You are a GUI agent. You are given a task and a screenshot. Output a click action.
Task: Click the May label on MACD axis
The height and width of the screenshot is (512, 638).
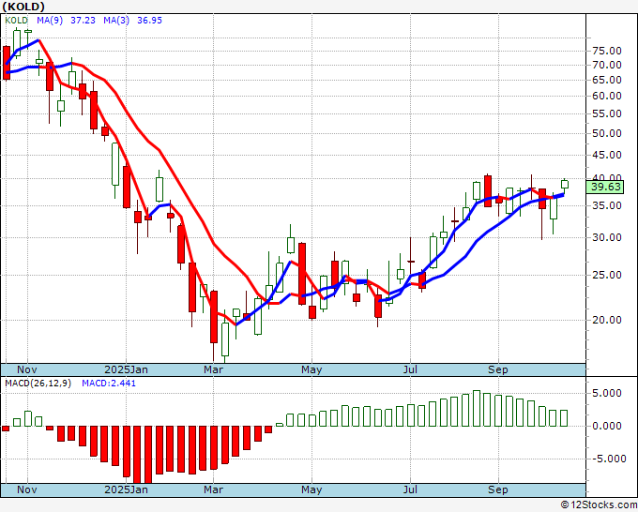(311, 489)
